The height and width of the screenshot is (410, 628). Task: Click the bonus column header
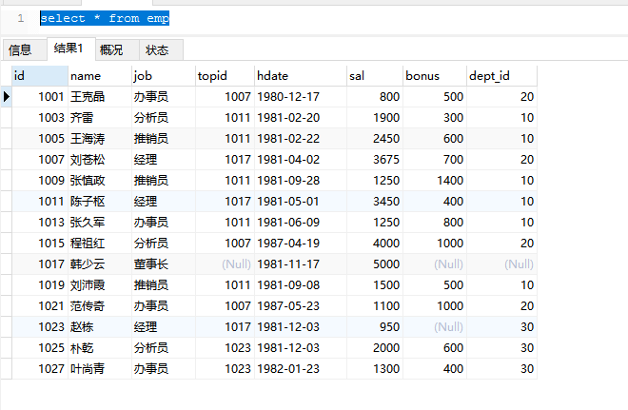pos(435,76)
